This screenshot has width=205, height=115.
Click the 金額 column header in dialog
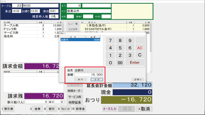93,37
